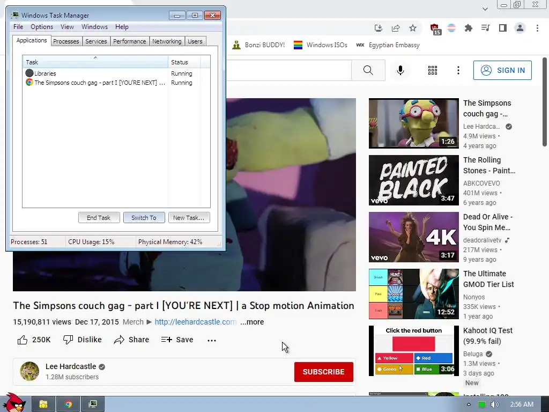
Task: Open the video more actions ellipsis
Action: 211,340
